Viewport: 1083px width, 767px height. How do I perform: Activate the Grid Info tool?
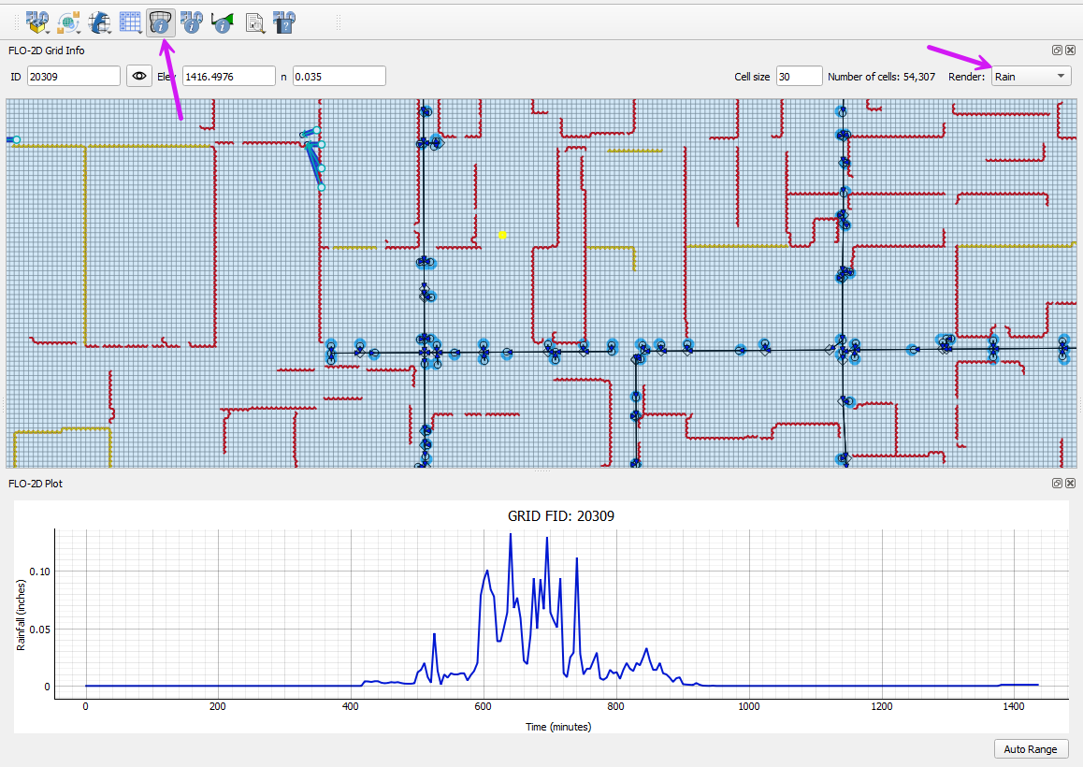pos(162,22)
